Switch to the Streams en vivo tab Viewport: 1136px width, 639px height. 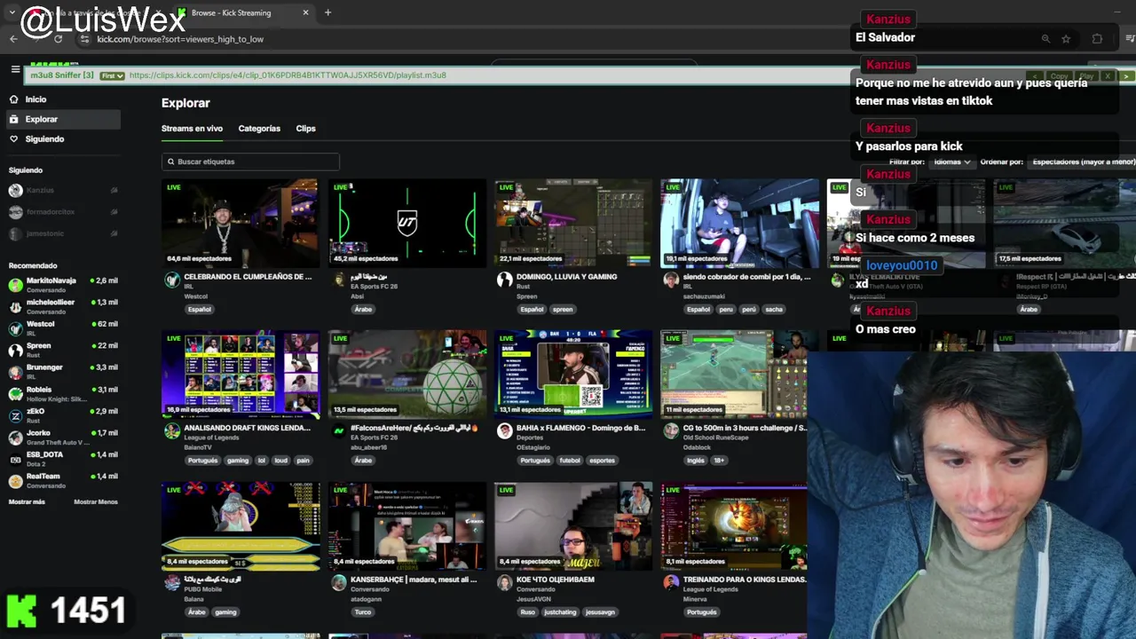pyautogui.click(x=192, y=129)
